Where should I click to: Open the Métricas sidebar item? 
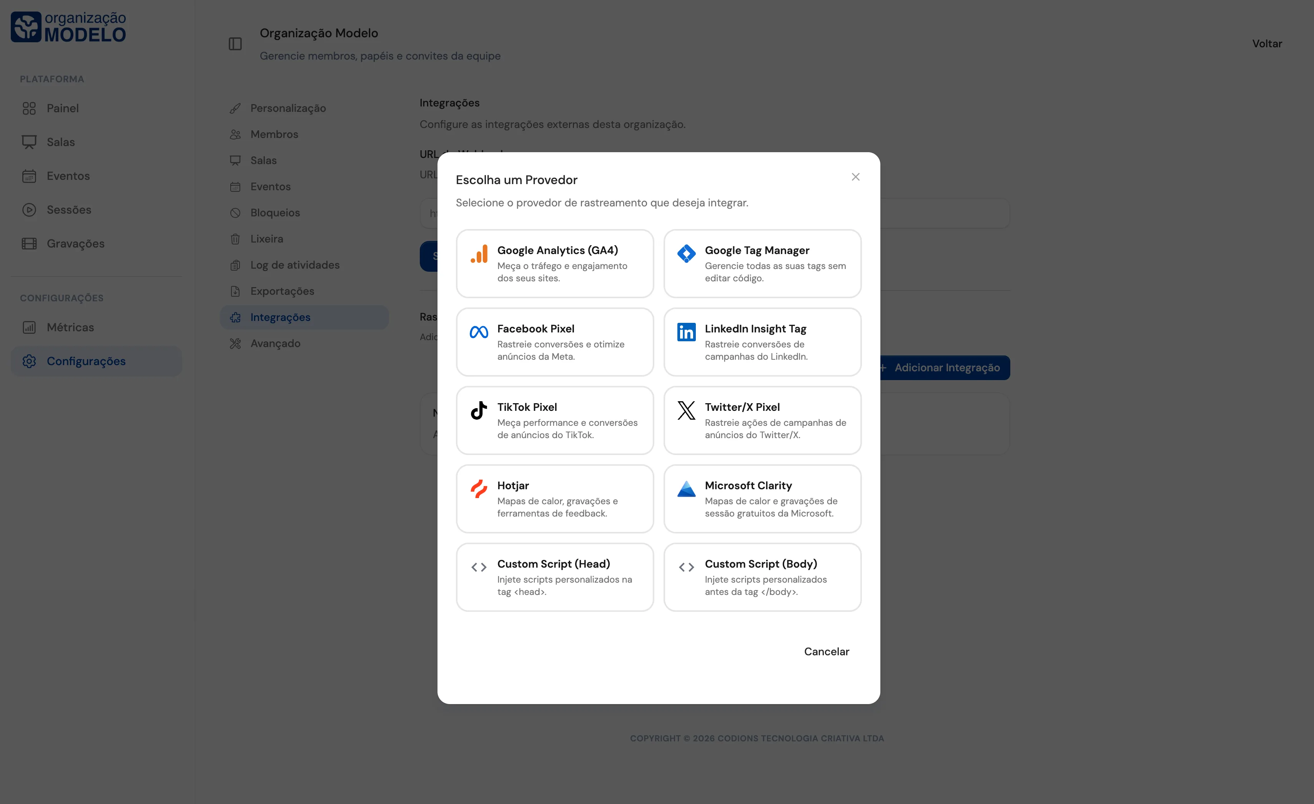tap(70, 327)
